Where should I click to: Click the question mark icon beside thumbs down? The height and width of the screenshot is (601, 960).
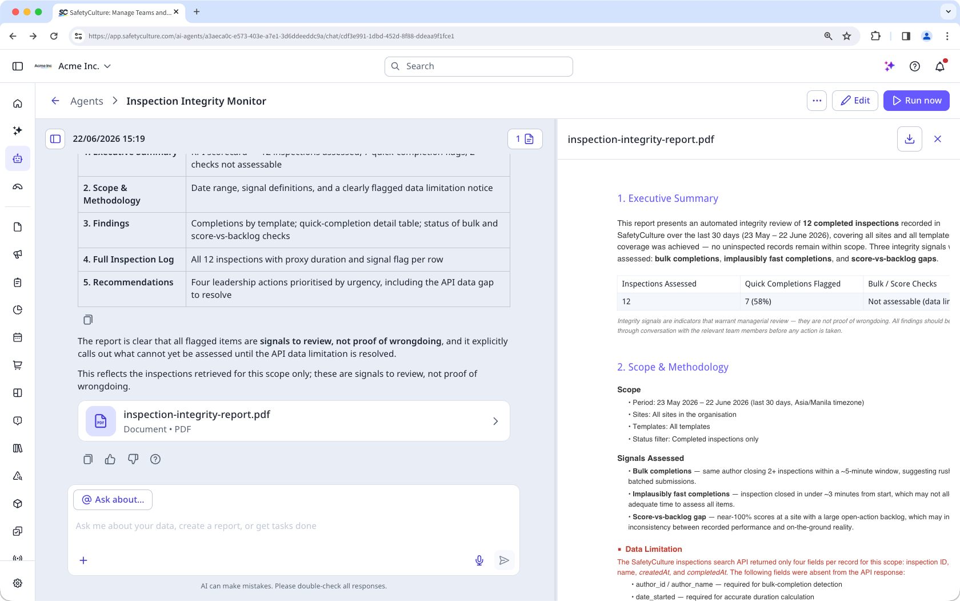[155, 459]
